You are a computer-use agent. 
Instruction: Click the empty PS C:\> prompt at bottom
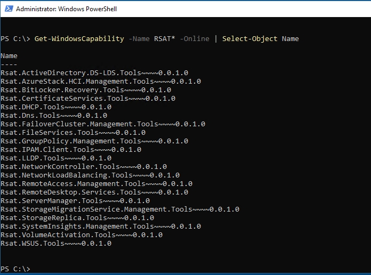coord(15,269)
